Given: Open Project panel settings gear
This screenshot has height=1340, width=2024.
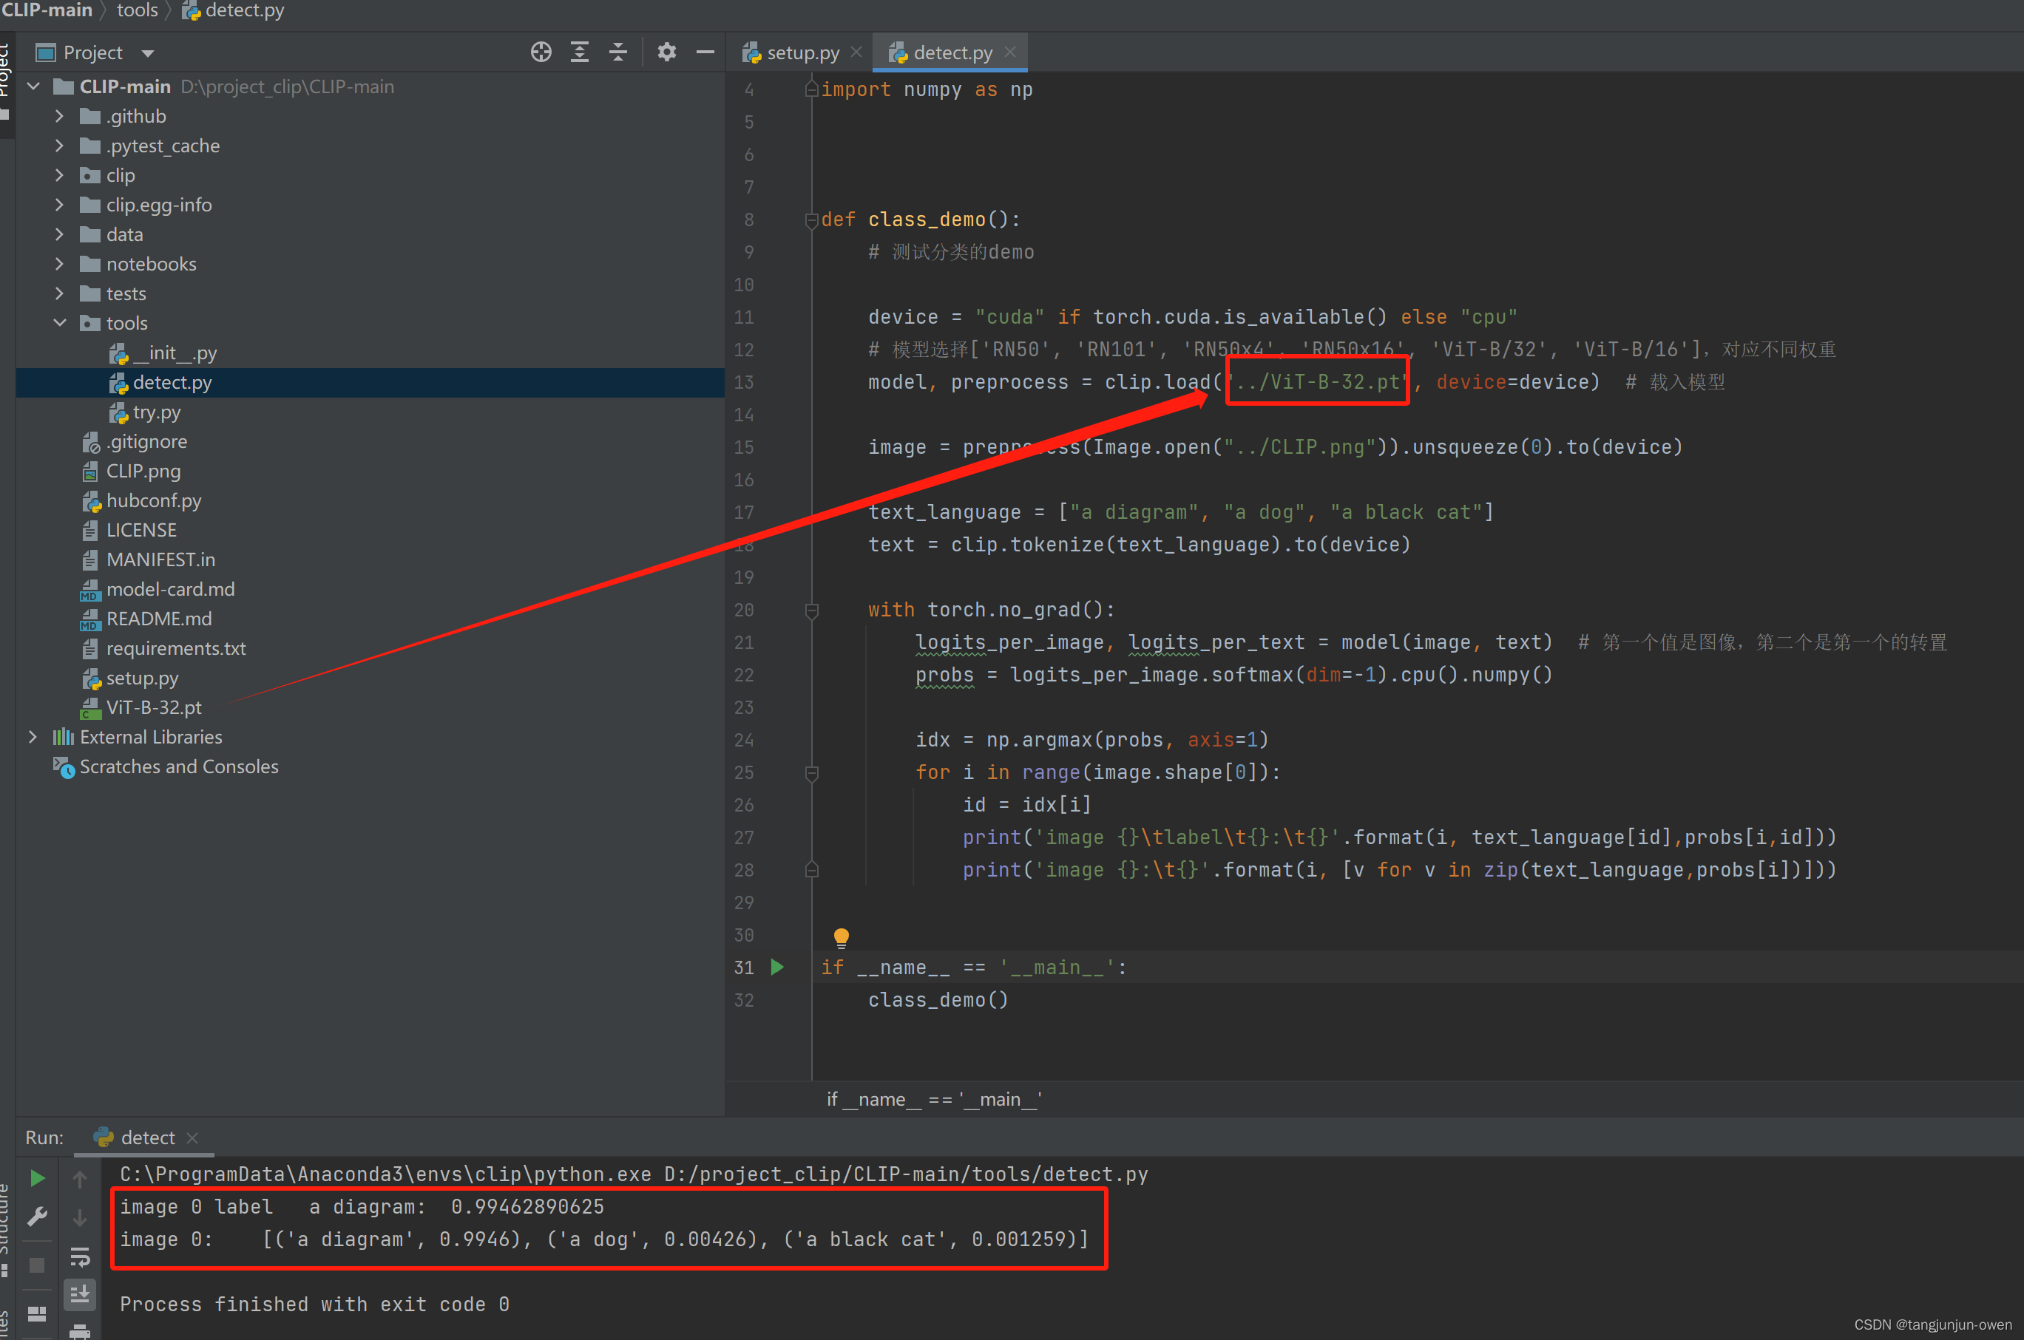Looking at the screenshot, I should click(x=666, y=52).
